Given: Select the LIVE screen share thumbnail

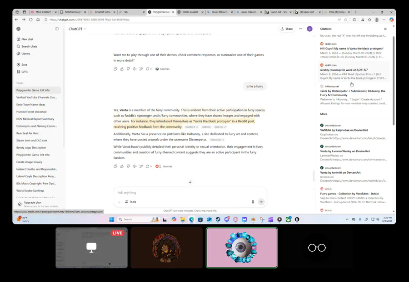Looking at the screenshot, I should (x=91, y=248).
